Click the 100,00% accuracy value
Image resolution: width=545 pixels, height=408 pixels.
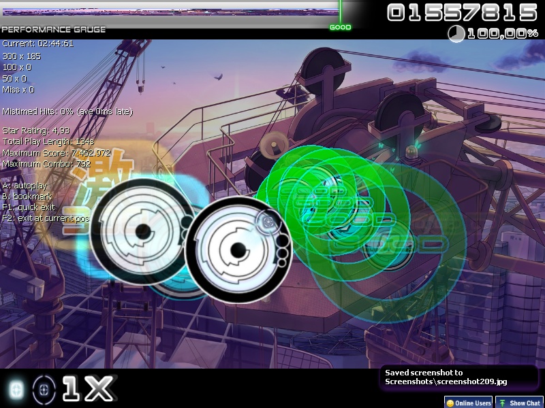pyautogui.click(x=503, y=33)
